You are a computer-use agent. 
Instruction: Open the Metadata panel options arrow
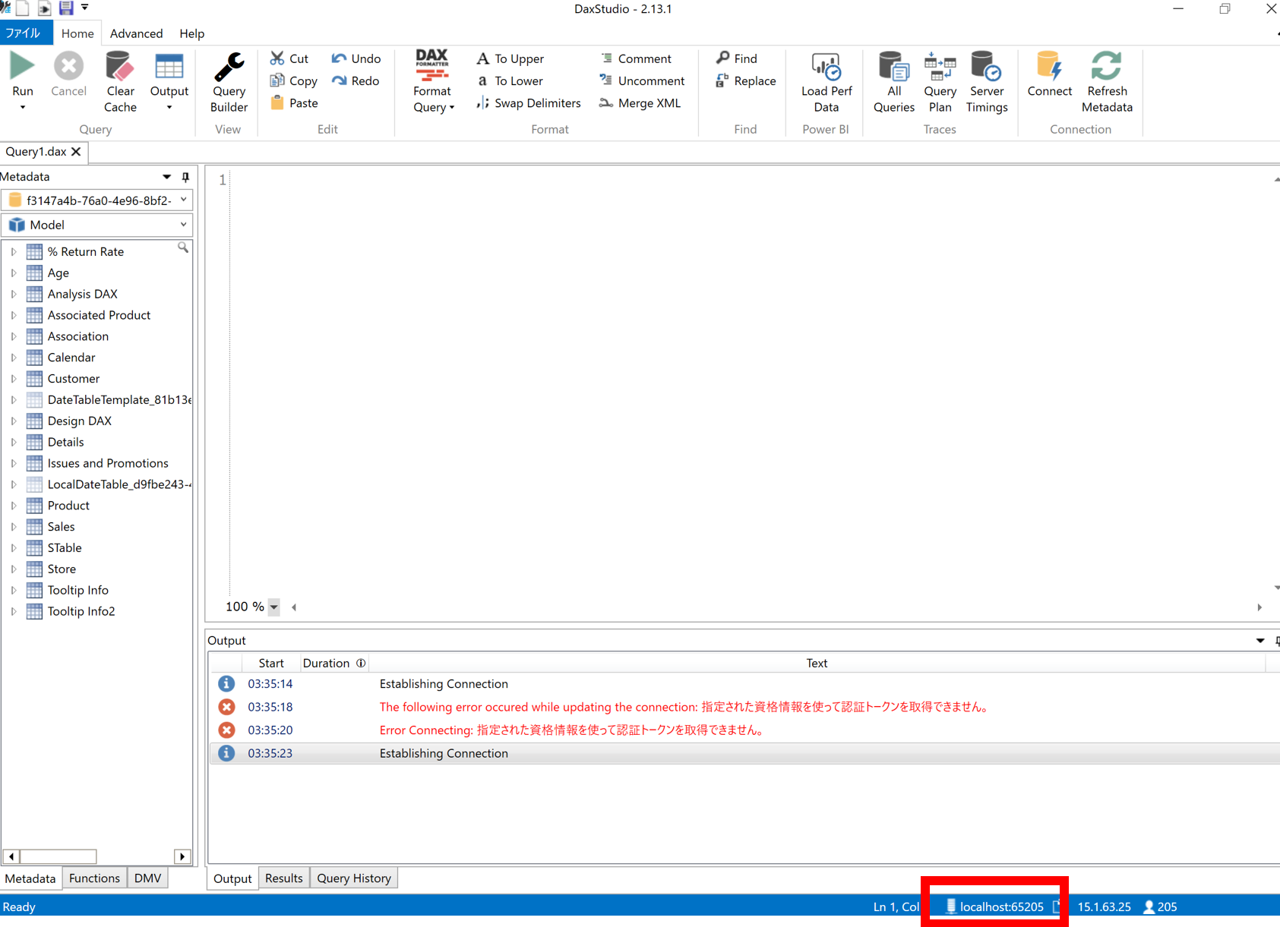(x=166, y=177)
